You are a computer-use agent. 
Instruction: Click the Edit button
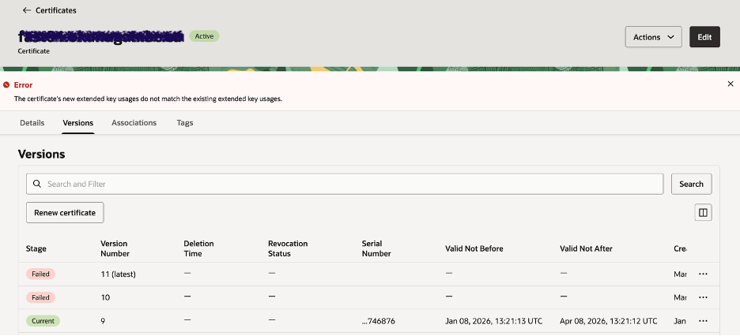tap(704, 37)
